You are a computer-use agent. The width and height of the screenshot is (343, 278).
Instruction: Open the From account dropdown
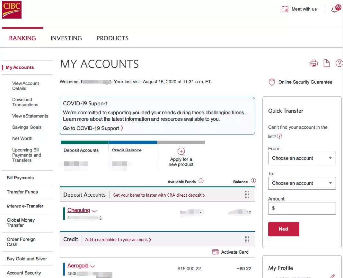(302, 158)
